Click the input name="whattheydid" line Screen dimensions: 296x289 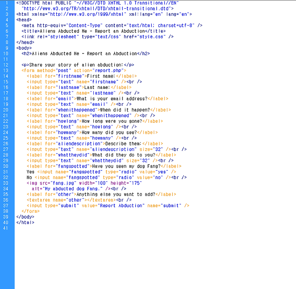pyautogui.click(x=100, y=161)
